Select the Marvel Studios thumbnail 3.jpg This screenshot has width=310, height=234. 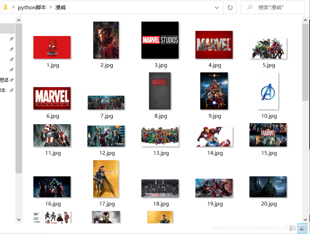pos(160,40)
